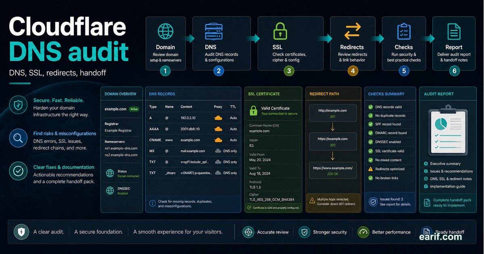
Task: Click the Aug 18, 2024 Valid To date
Action: (261, 173)
